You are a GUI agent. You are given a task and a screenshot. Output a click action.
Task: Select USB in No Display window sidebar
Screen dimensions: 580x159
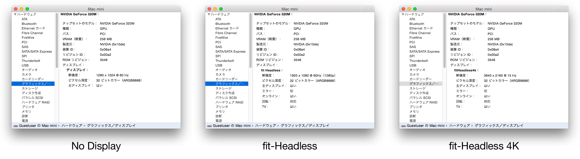pyautogui.click(x=25, y=65)
